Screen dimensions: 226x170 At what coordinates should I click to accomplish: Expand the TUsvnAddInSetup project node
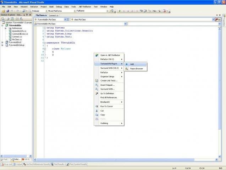point(2,45)
